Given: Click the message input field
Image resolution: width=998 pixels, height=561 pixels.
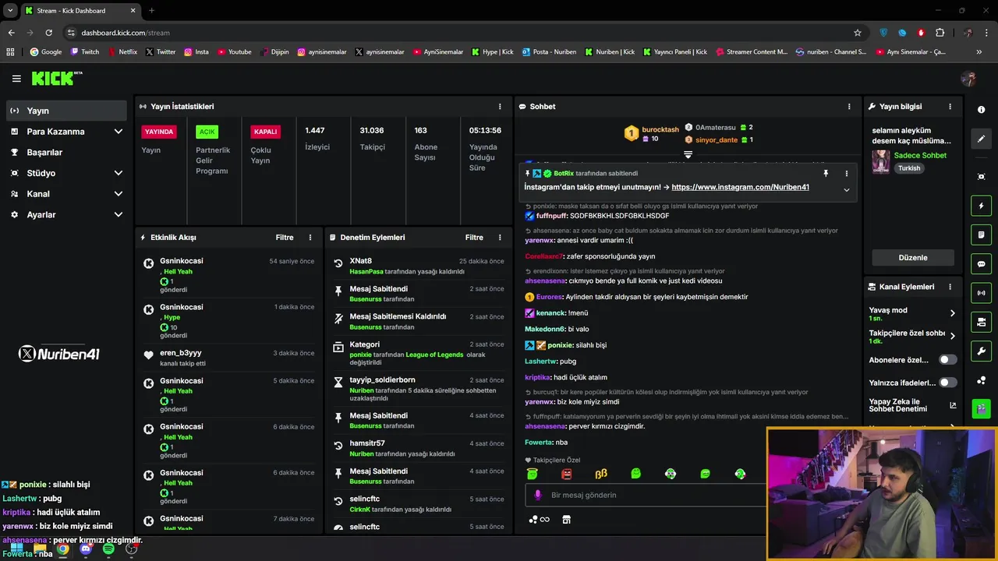Looking at the screenshot, I should [647, 495].
